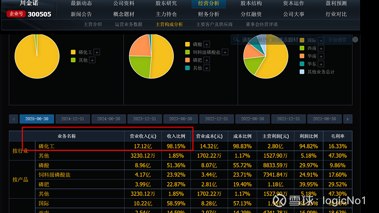Expand the 磷化工 legend plus button
379x213 pixels.
(97, 52)
